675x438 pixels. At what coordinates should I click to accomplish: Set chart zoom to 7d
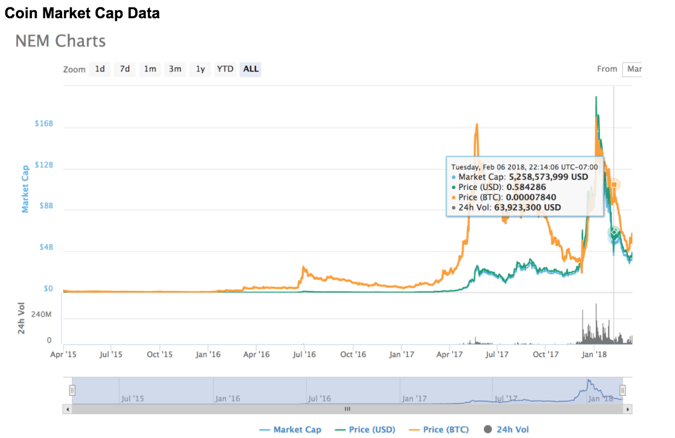[125, 70]
